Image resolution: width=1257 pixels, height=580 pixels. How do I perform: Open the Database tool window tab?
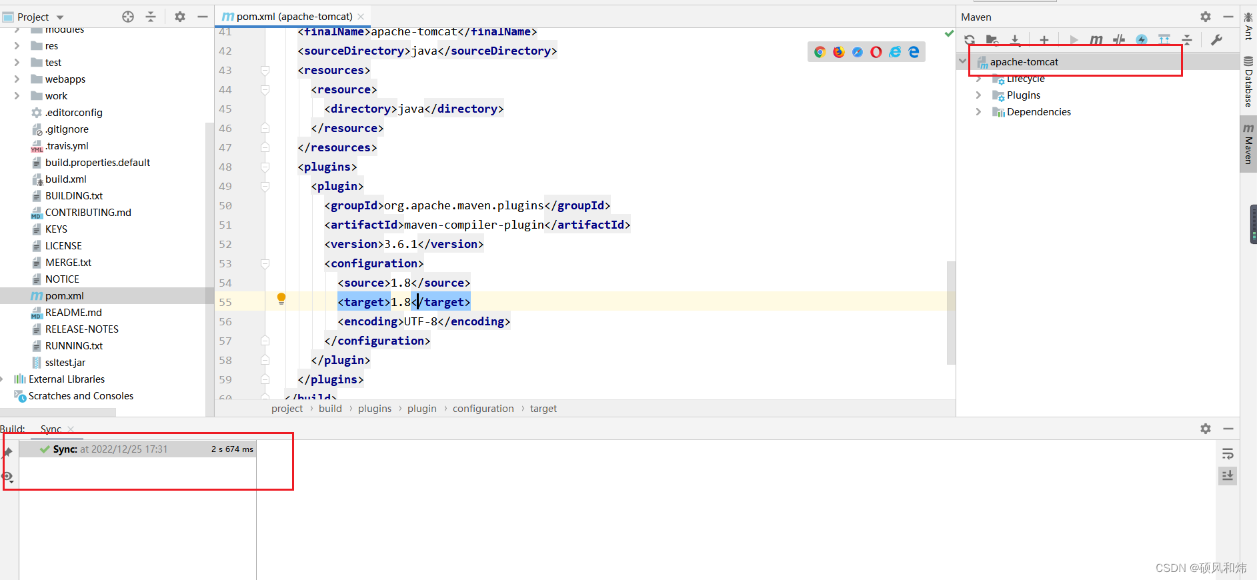click(1248, 81)
